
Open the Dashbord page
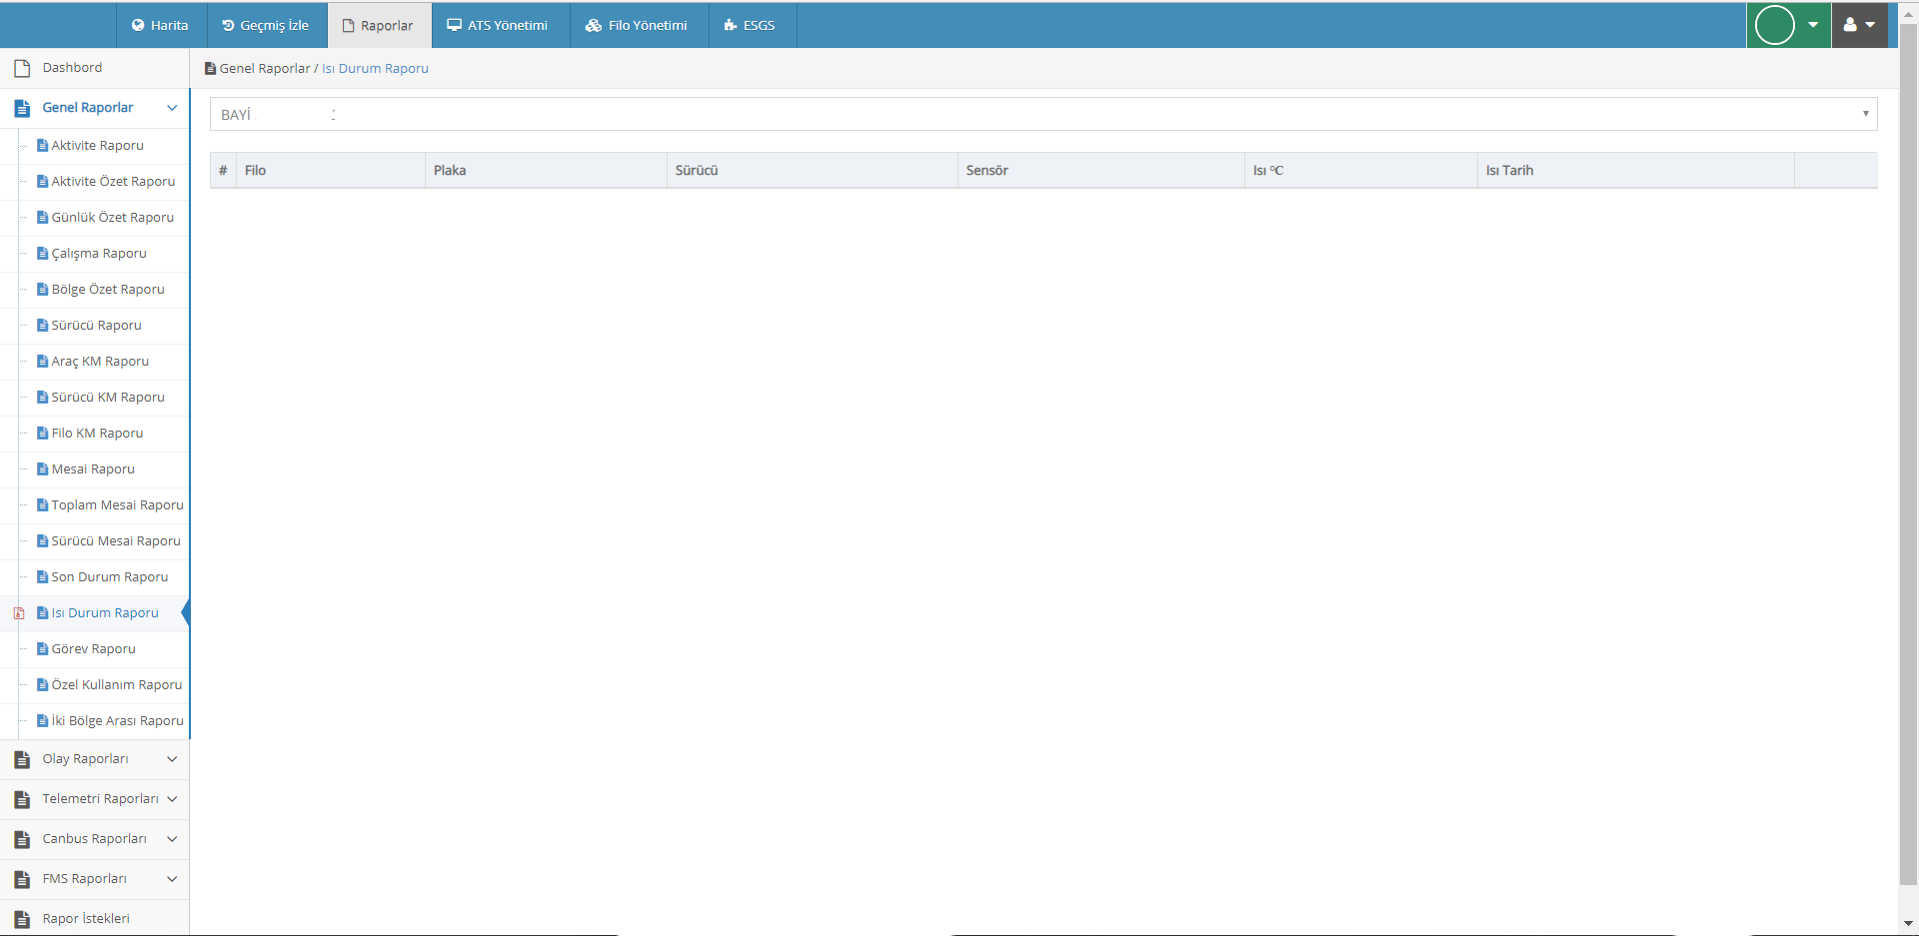point(95,68)
